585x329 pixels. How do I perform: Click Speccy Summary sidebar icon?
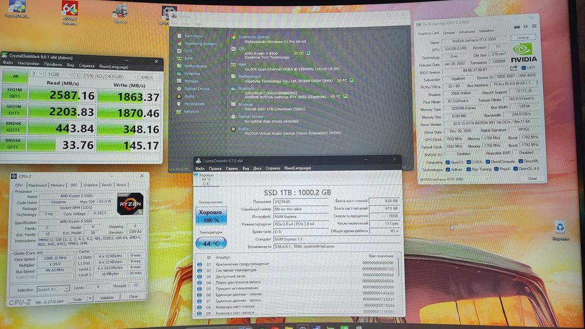(179, 36)
